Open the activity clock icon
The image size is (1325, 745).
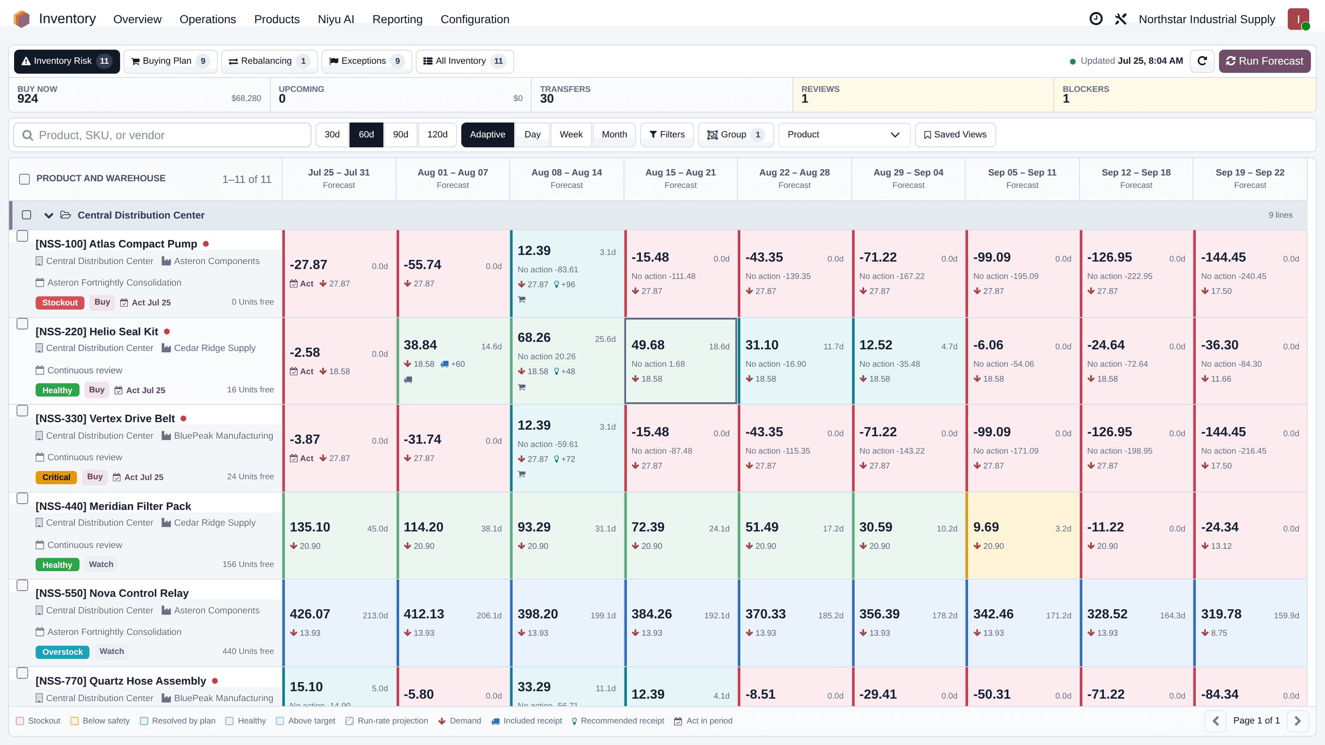point(1096,19)
